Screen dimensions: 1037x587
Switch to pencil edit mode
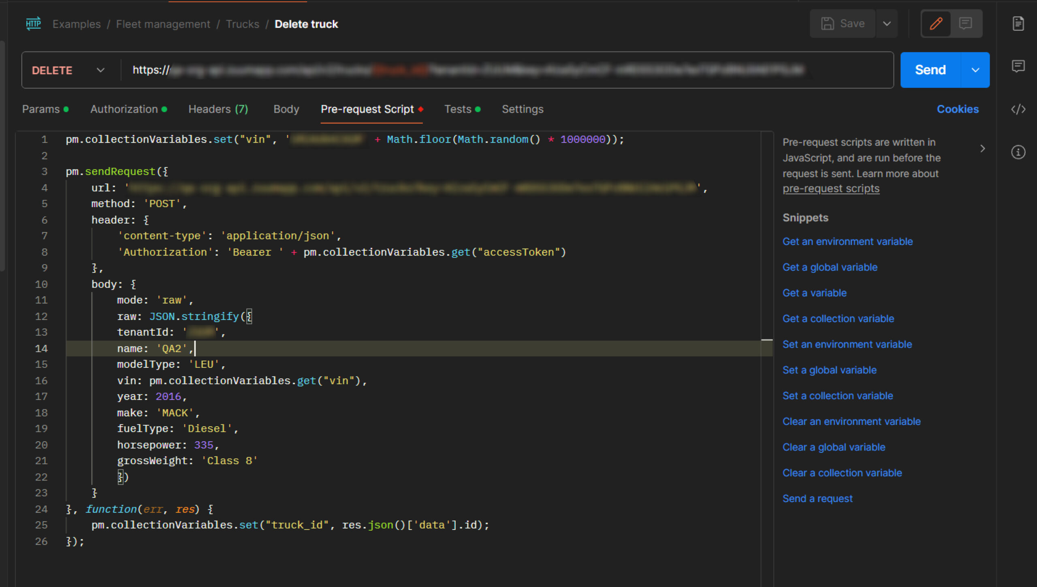tap(936, 23)
